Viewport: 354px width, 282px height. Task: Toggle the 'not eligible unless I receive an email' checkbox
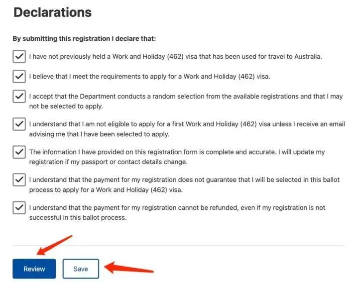(x=19, y=124)
